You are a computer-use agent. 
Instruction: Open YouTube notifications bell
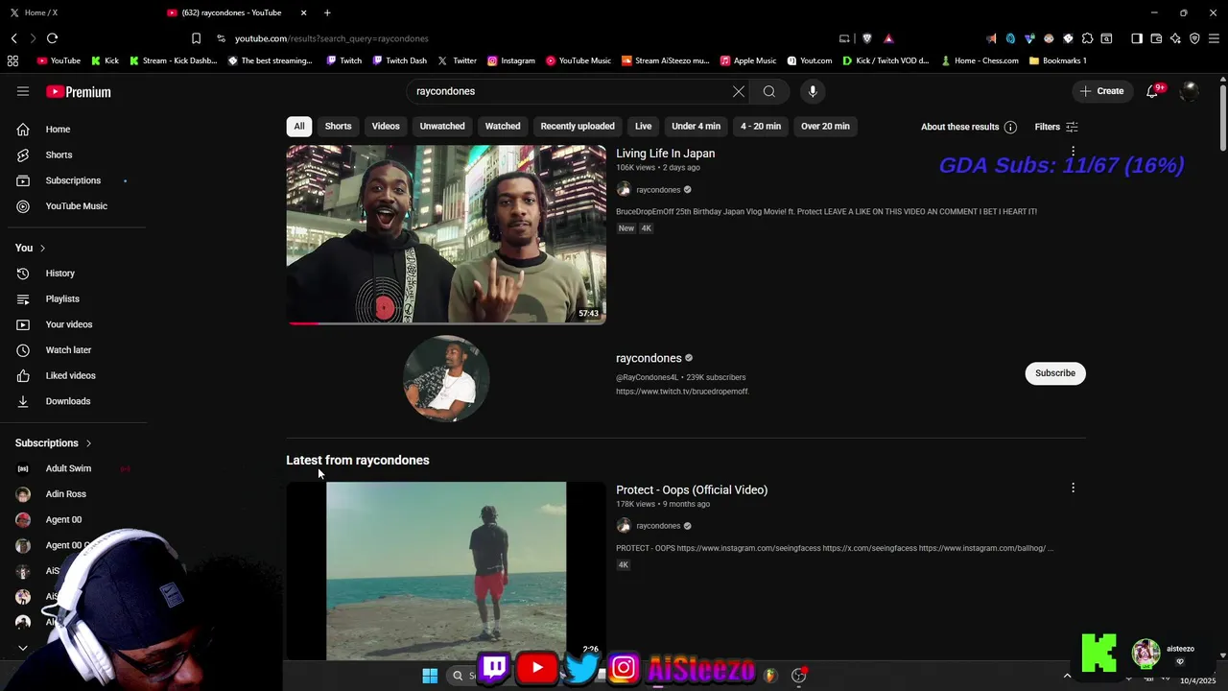(1152, 91)
